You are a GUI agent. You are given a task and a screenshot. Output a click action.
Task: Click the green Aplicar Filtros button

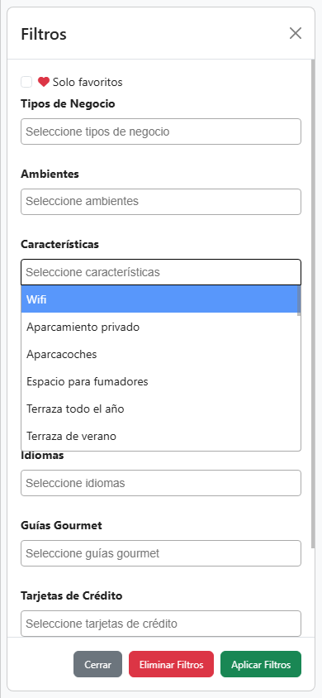pos(261,664)
